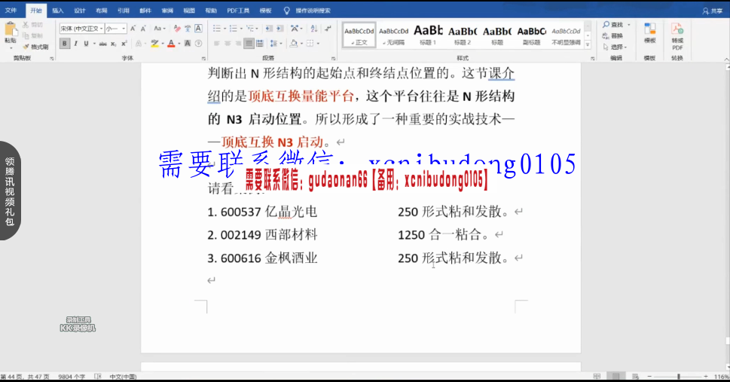Toggle Bold formatting
Viewport: 730px width, 382px height.
click(x=64, y=44)
